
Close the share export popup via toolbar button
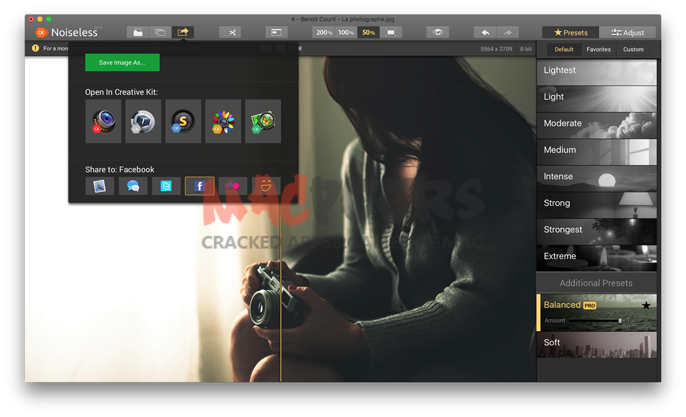[183, 32]
